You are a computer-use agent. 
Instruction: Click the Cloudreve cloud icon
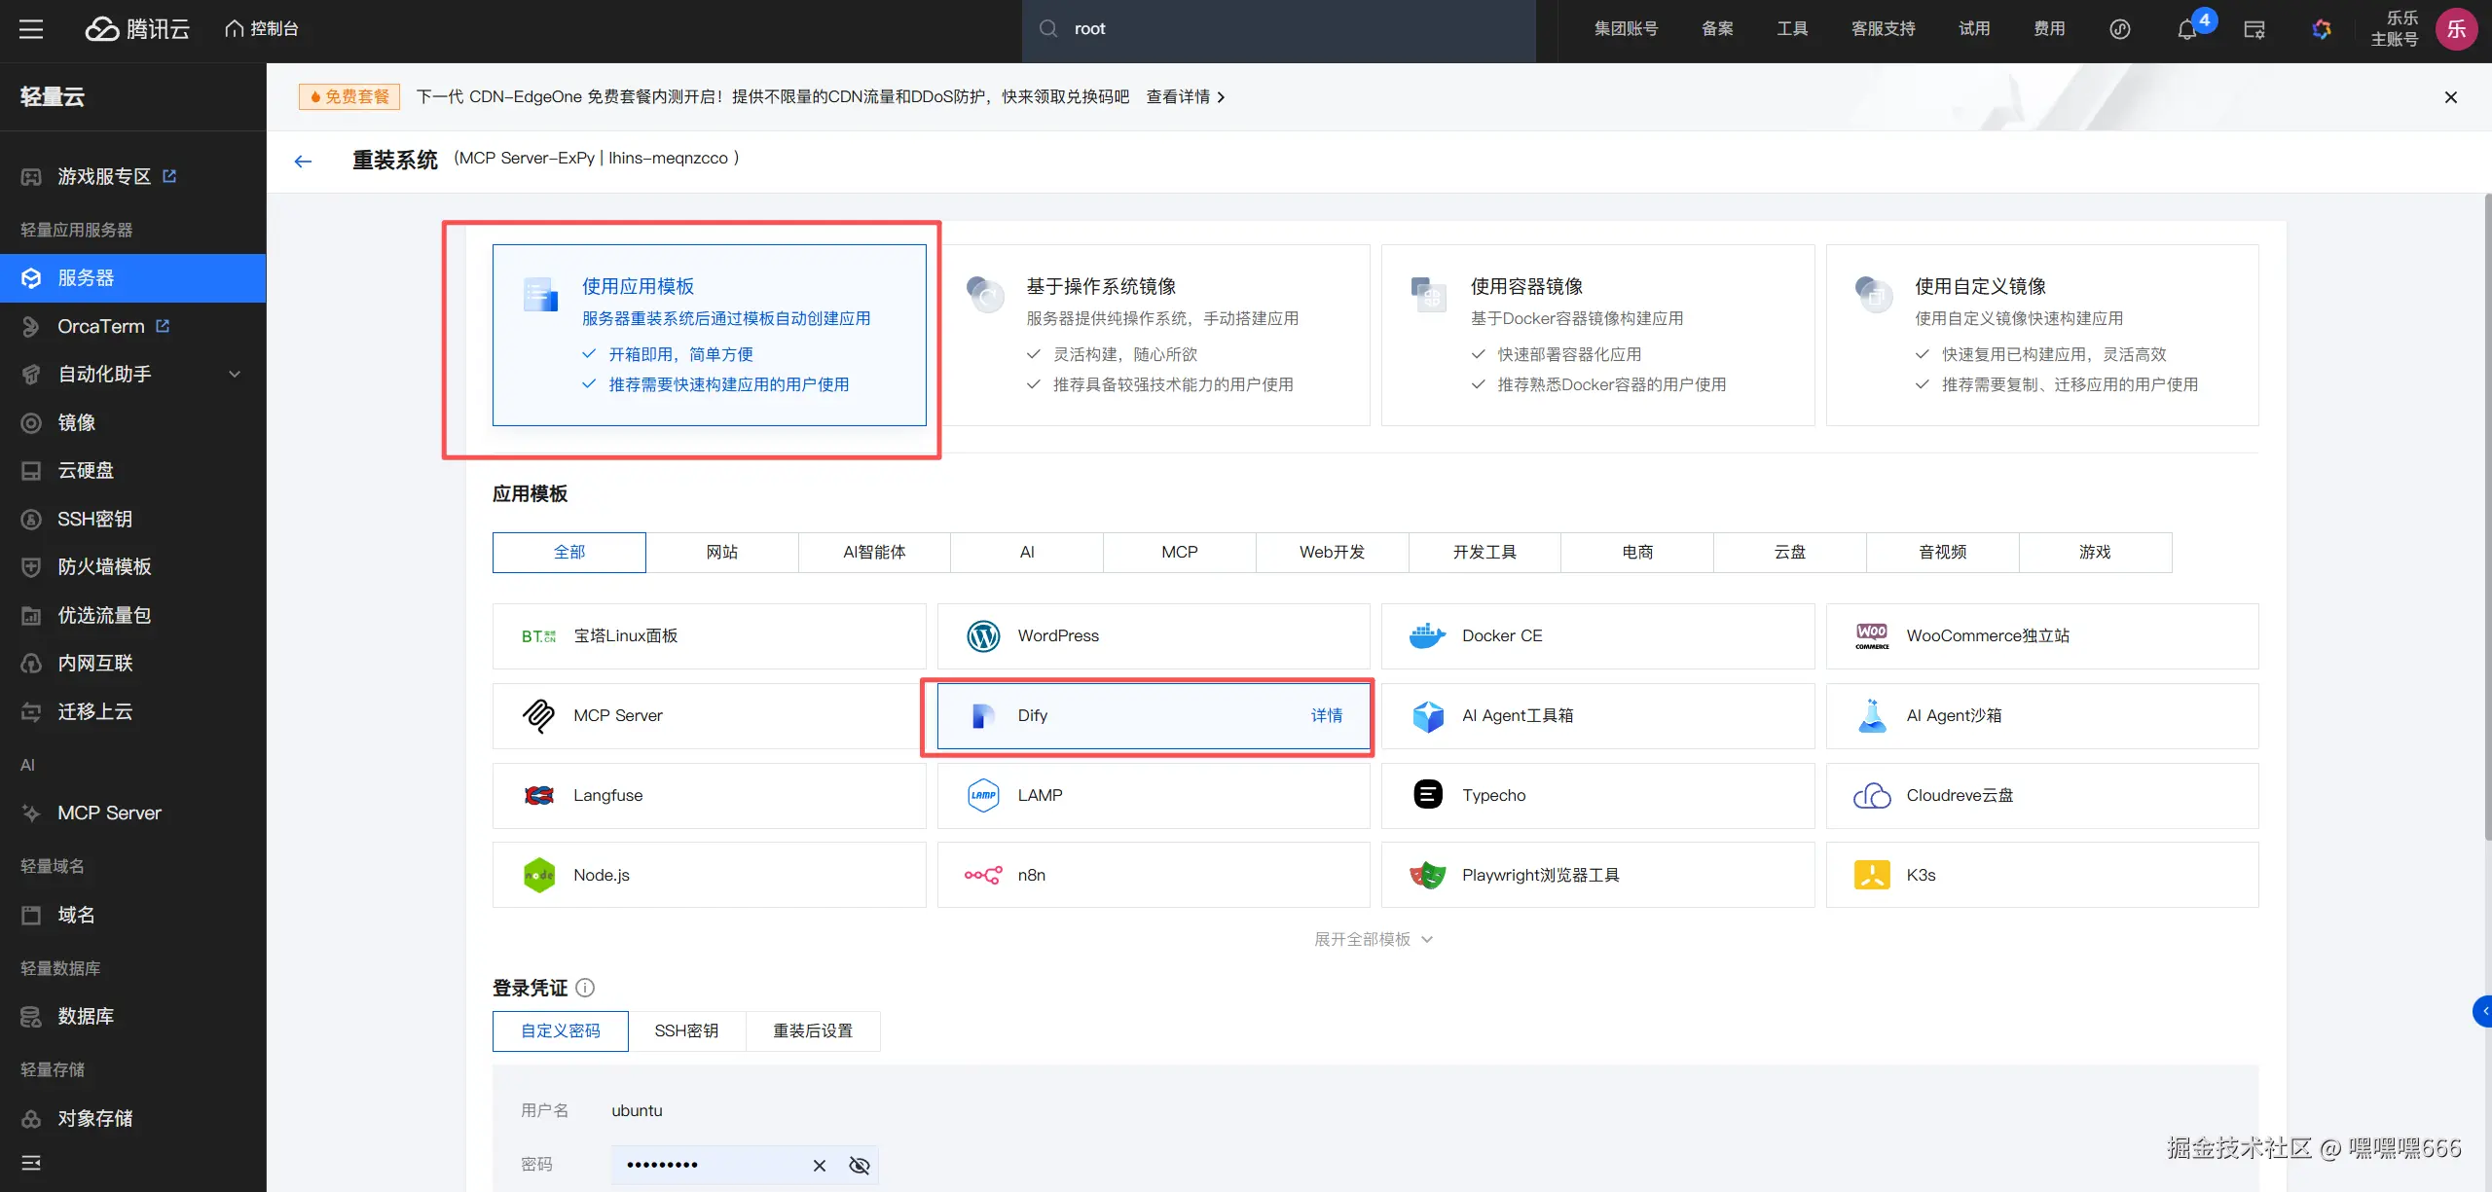[x=1872, y=796]
